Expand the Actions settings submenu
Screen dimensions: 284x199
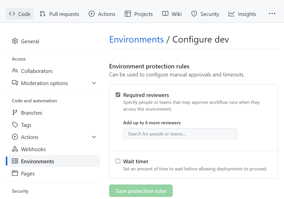(94, 137)
